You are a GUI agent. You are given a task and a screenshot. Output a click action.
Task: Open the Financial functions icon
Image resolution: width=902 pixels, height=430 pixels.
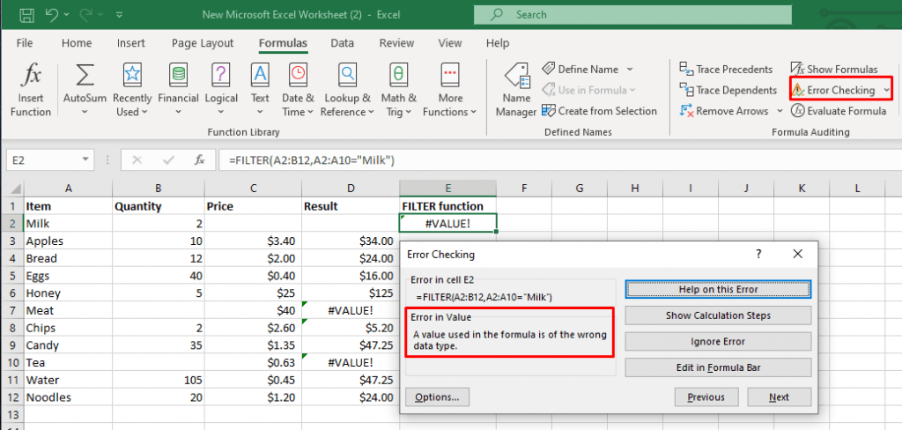[x=178, y=76]
